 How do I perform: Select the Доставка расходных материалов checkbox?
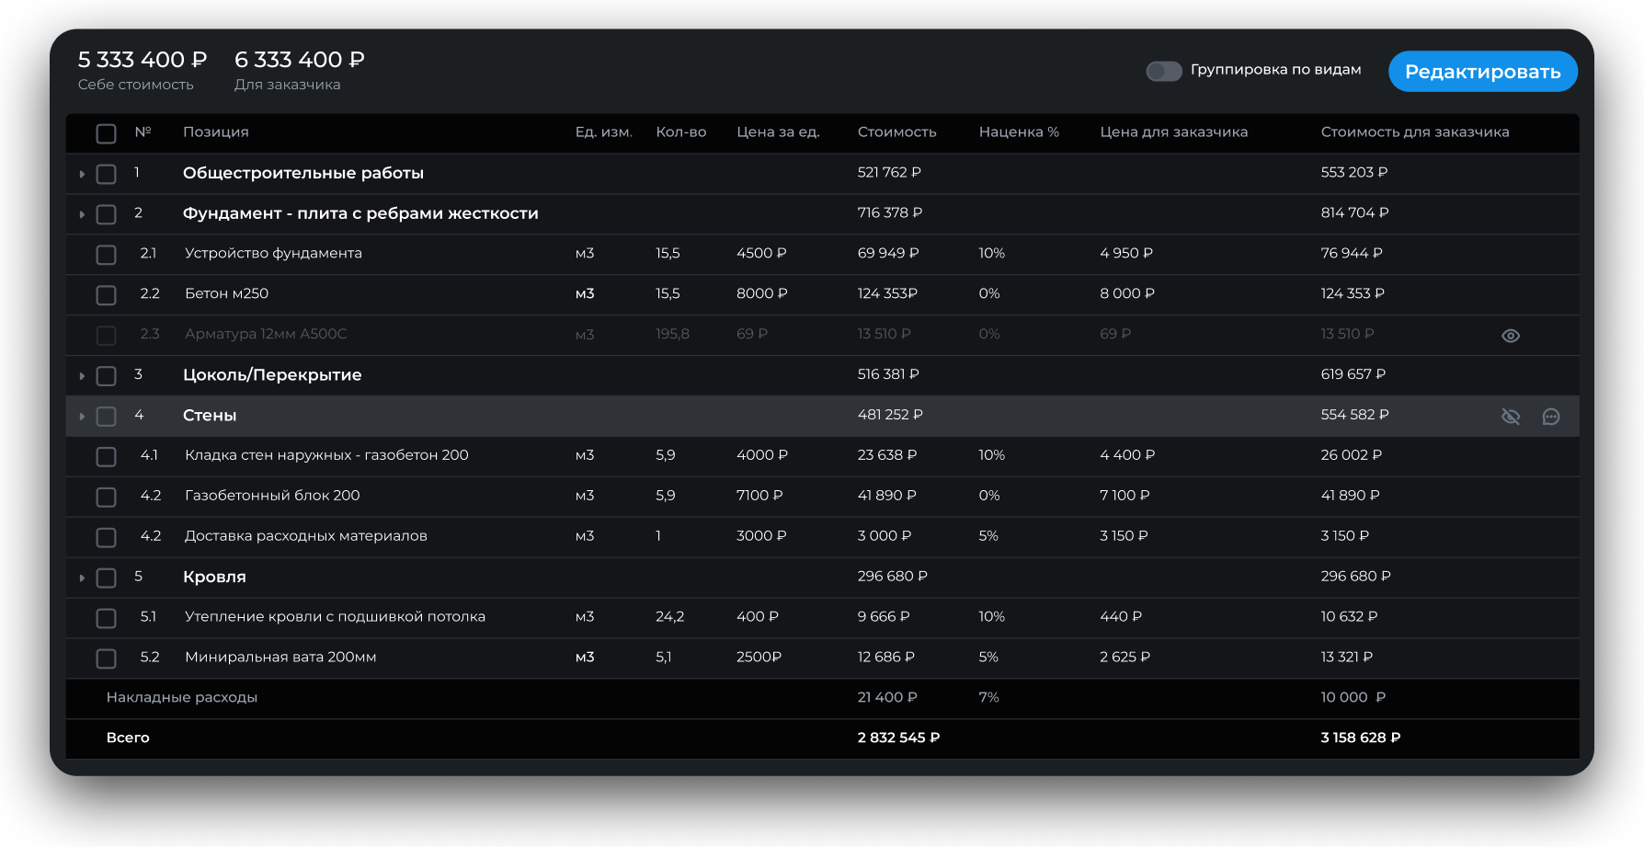point(107,537)
